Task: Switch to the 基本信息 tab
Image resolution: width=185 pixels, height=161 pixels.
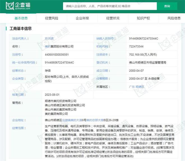Action: (21, 18)
